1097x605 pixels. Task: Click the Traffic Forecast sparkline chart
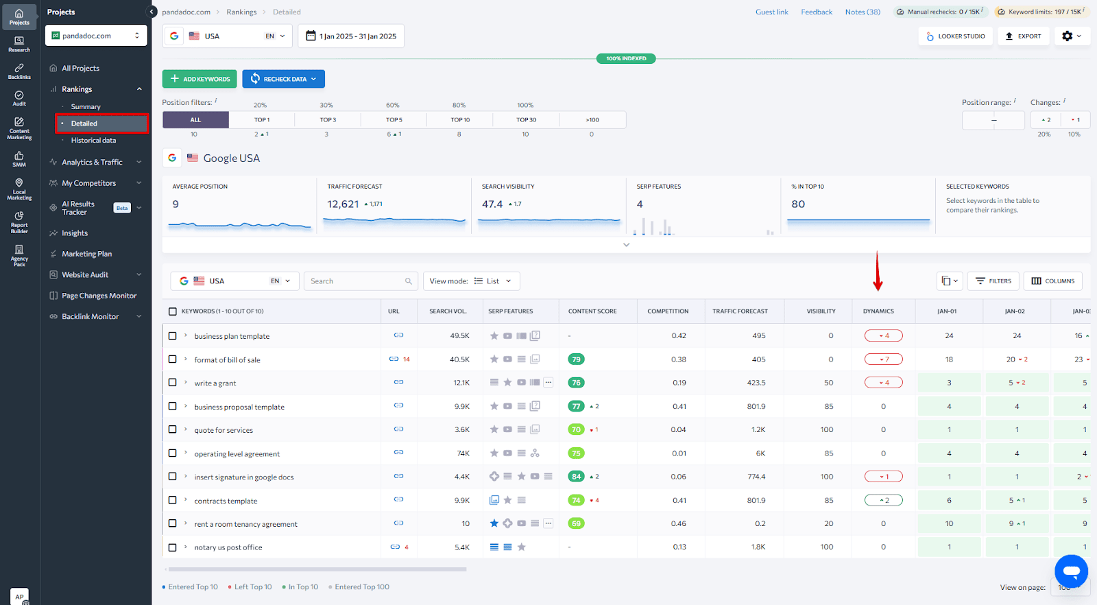394,221
